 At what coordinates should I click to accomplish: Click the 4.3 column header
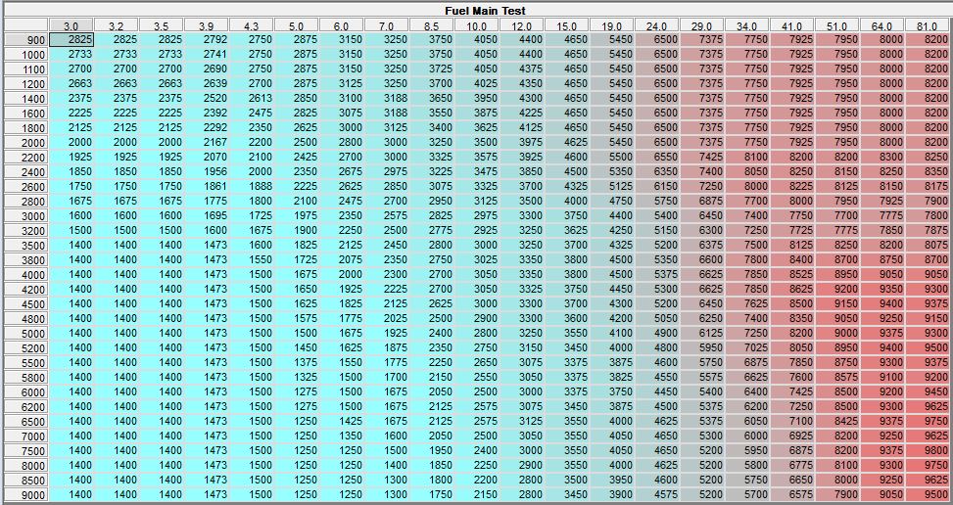click(x=252, y=26)
